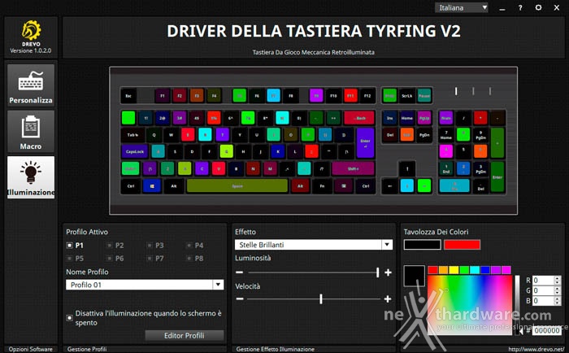Image resolution: width=569 pixels, height=353 pixels.
Task: Select the left Ctrl key
Action: 131,186
